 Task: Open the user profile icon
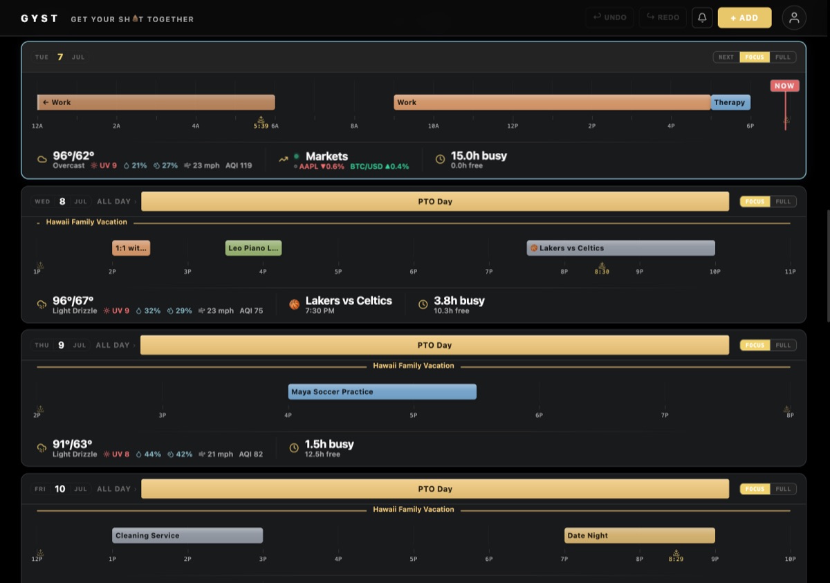coord(794,18)
